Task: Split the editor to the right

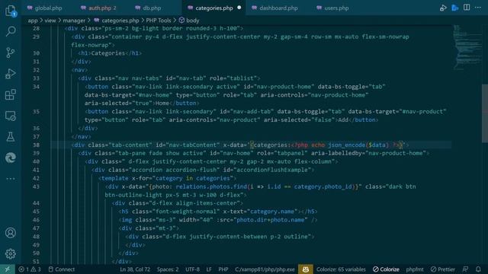Action: (467, 8)
